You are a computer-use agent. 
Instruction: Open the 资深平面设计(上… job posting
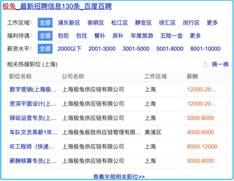[33, 104]
